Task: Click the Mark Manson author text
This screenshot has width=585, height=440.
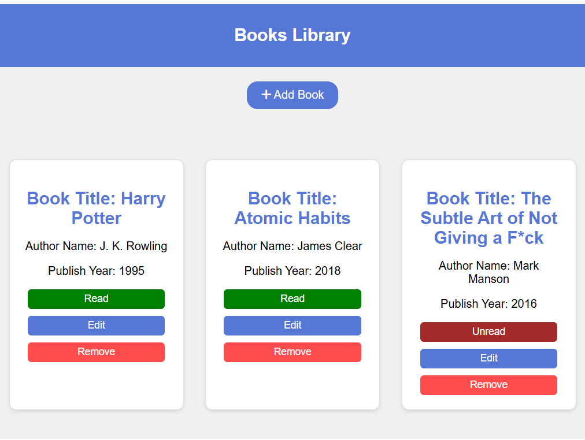Action: tap(488, 273)
